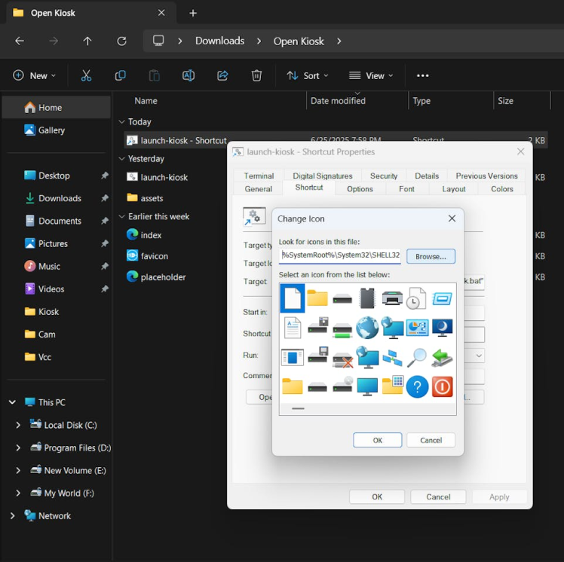This screenshot has width=564, height=562.
Task: Pick the magnifying glass icon
Action: click(417, 357)
